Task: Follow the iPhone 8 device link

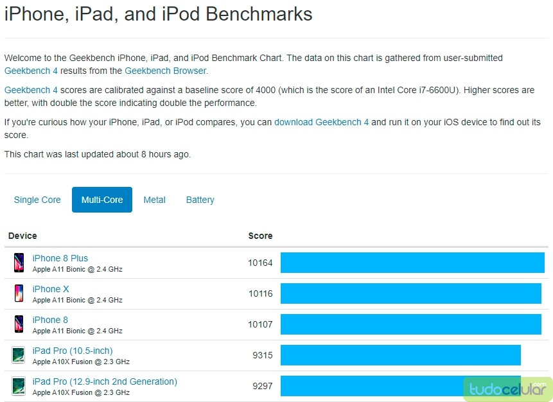Action: [50, 320]
